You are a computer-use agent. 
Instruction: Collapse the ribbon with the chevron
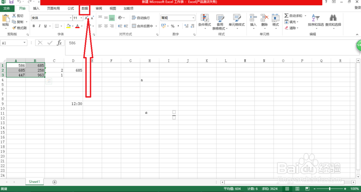click(x=357, y=34)
